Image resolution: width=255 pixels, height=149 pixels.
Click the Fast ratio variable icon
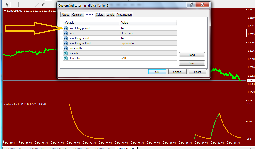[x=65, y=53]
